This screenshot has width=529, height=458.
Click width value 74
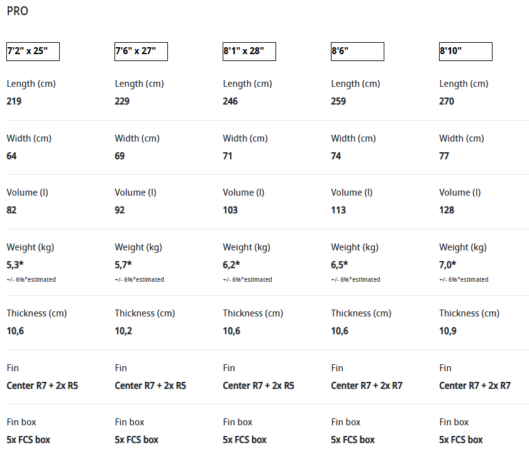[x=336, y=156]
